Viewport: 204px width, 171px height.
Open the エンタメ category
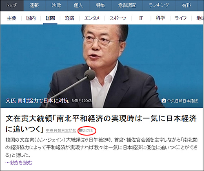click(x=92, y=18)
